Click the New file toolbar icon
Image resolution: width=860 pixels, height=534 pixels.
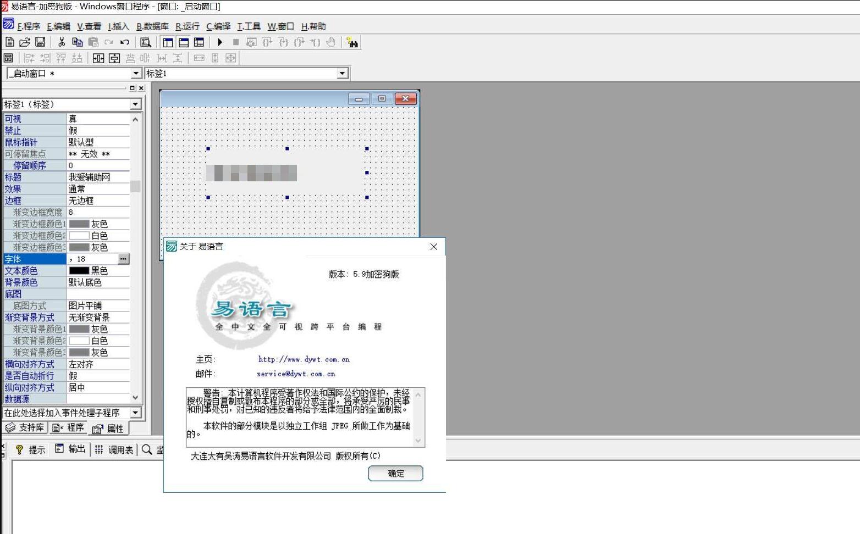(x=9, y=42)
